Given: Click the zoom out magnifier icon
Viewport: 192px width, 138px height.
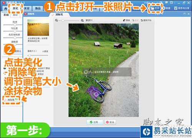Looking at the screenshot, I should click(x=56, y=20).
